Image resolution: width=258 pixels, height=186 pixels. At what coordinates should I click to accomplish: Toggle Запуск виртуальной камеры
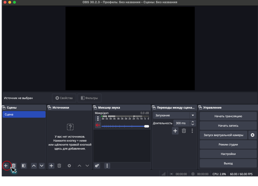pos(223,135)
